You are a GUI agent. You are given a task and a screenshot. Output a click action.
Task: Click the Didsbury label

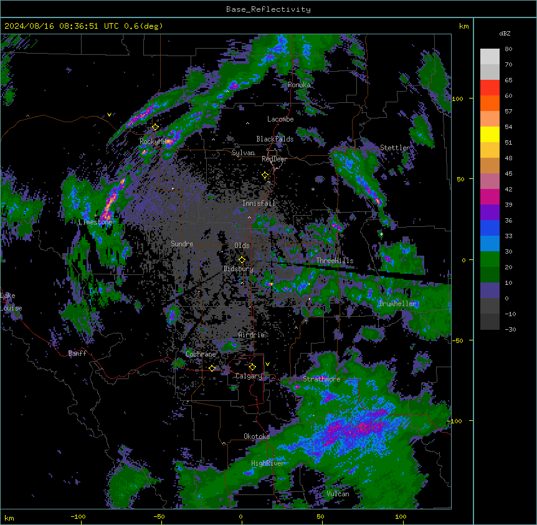239,269
